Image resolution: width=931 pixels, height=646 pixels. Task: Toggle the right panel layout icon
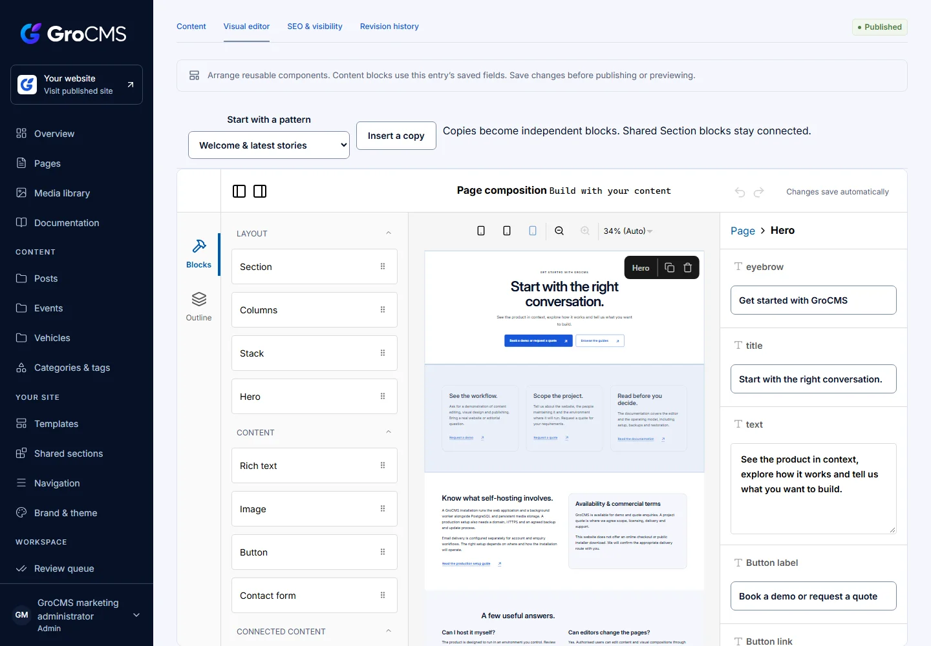coord(260,191)
